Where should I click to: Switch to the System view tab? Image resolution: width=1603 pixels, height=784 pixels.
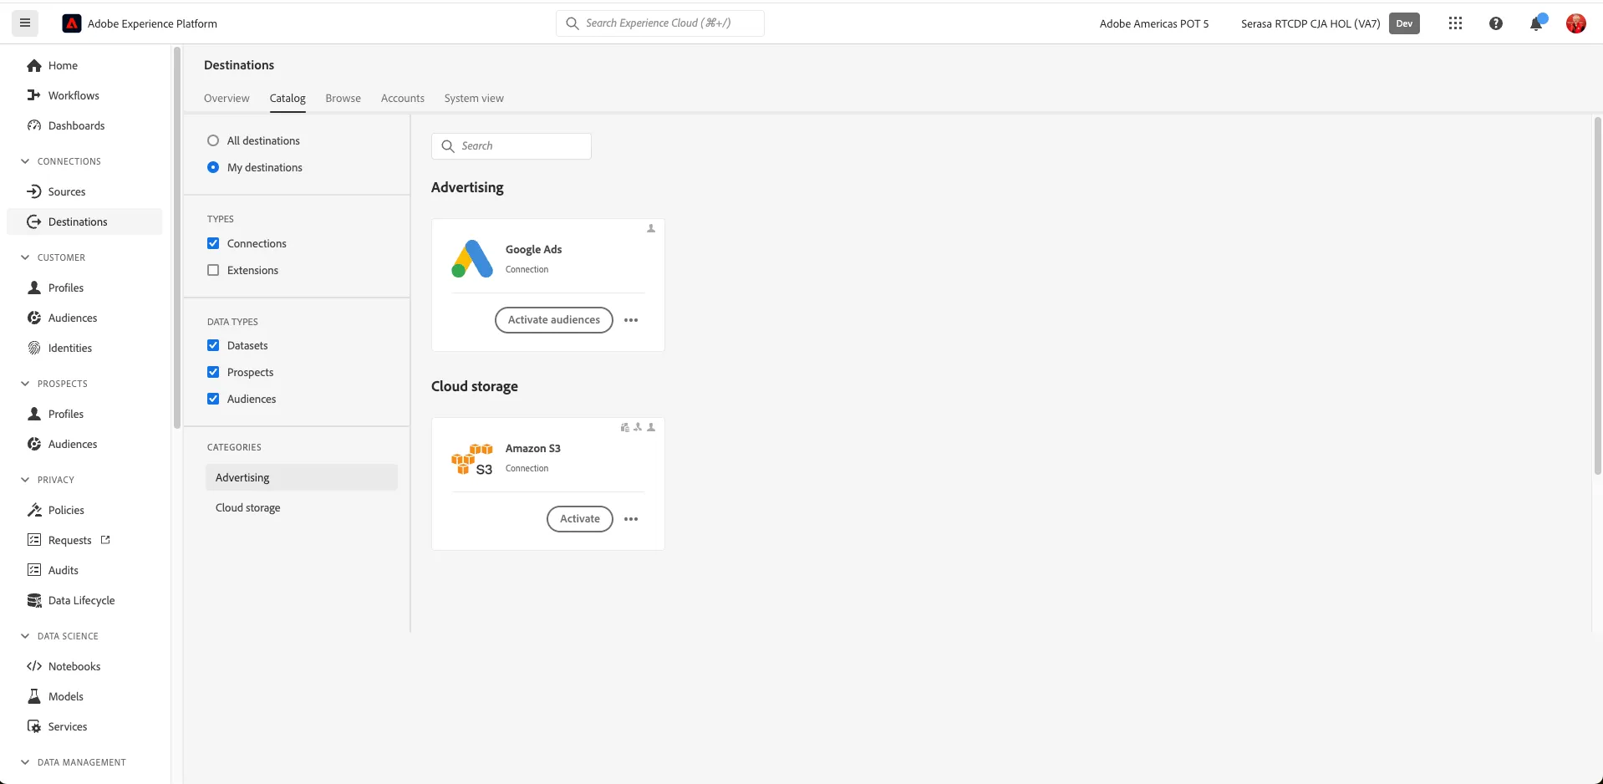point(474,98)
